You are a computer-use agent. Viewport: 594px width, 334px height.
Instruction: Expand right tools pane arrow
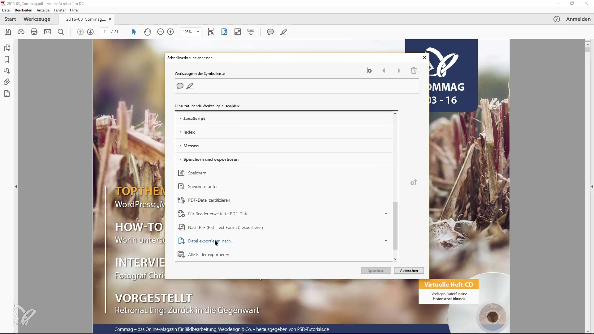point(592,187)
